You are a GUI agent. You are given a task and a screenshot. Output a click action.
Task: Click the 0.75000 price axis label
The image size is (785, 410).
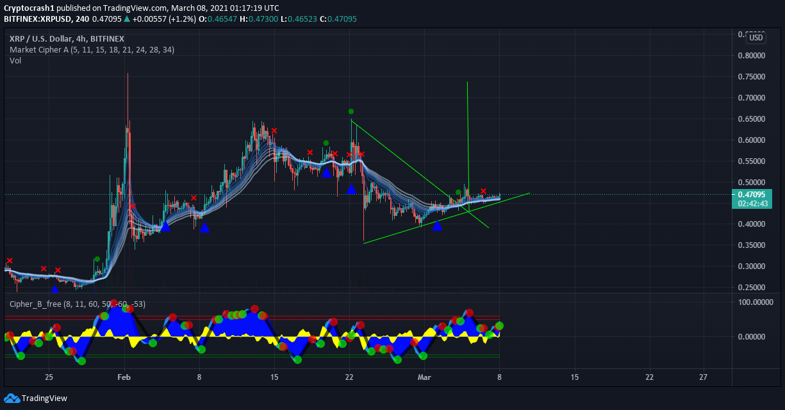(x=751, y=77)
